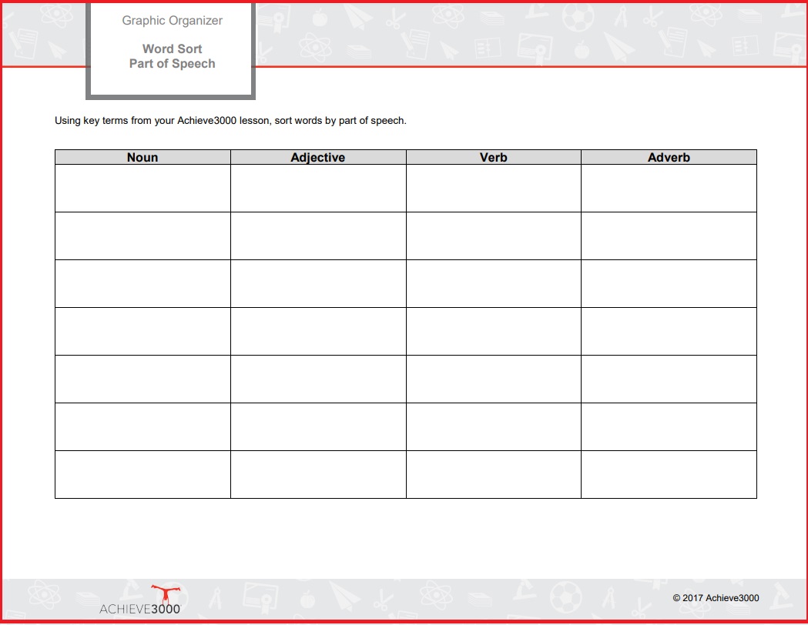Click the last row cell under Adverb
Viewport: 808px width, 625px height.
pyautogui.click(x=669, y=475)
